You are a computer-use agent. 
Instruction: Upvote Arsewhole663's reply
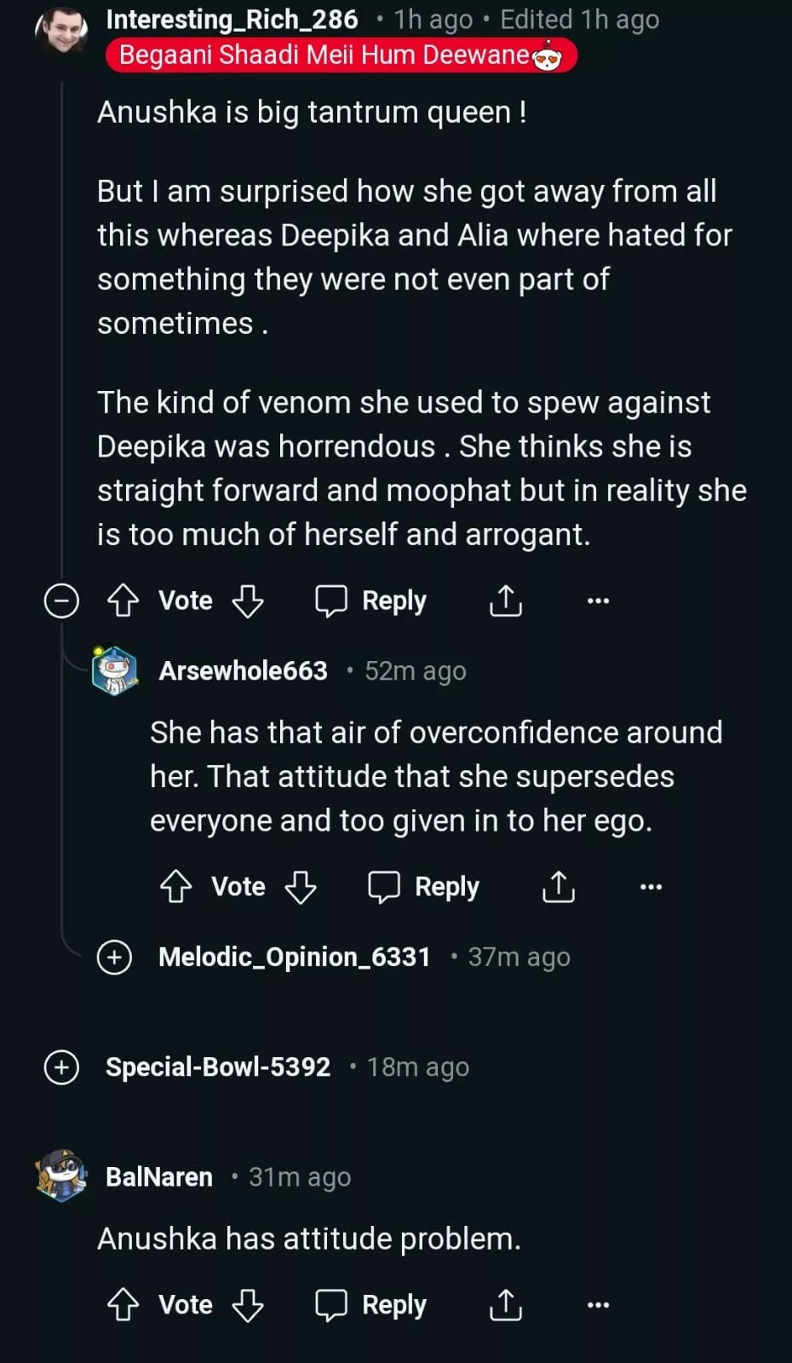point(176,887)
